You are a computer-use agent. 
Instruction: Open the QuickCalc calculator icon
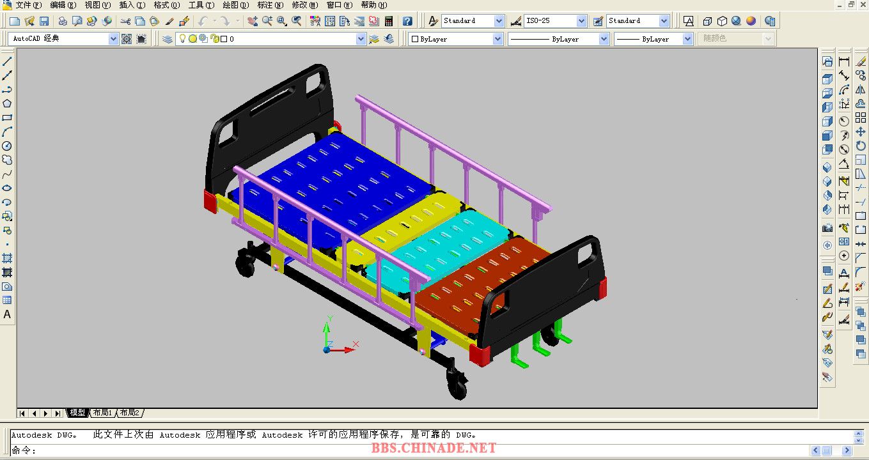click(x=388, y=21)
